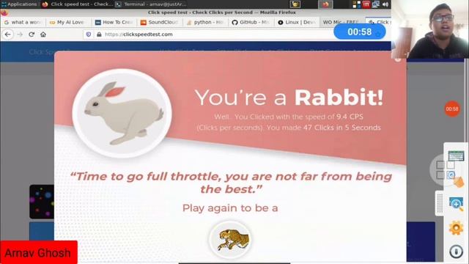The image size is (469, 264).
Task: Open the 'How To Cre' tab
Action: click(x=114, y=22)
